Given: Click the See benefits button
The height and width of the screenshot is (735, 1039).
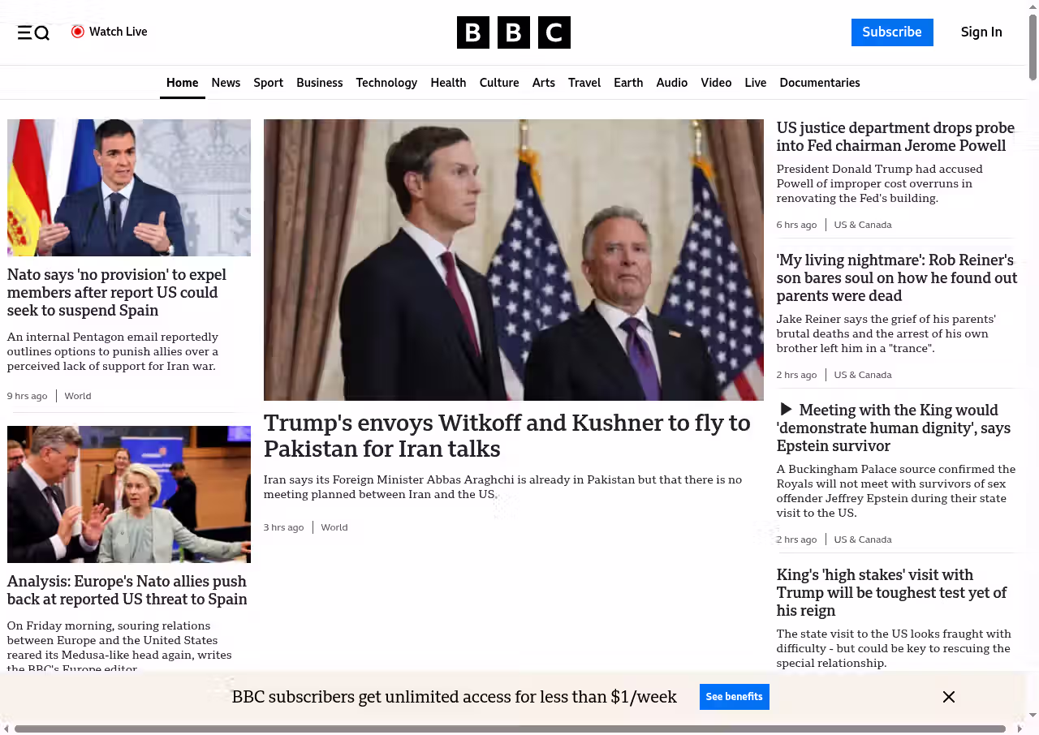Looking at the screenshot, I should 734,697.
